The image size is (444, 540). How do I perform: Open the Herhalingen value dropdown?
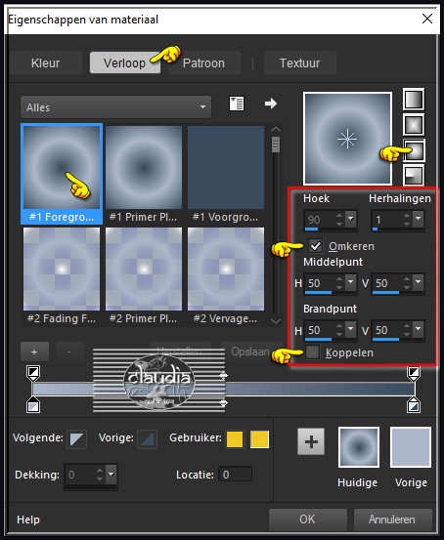click(419, 219)
